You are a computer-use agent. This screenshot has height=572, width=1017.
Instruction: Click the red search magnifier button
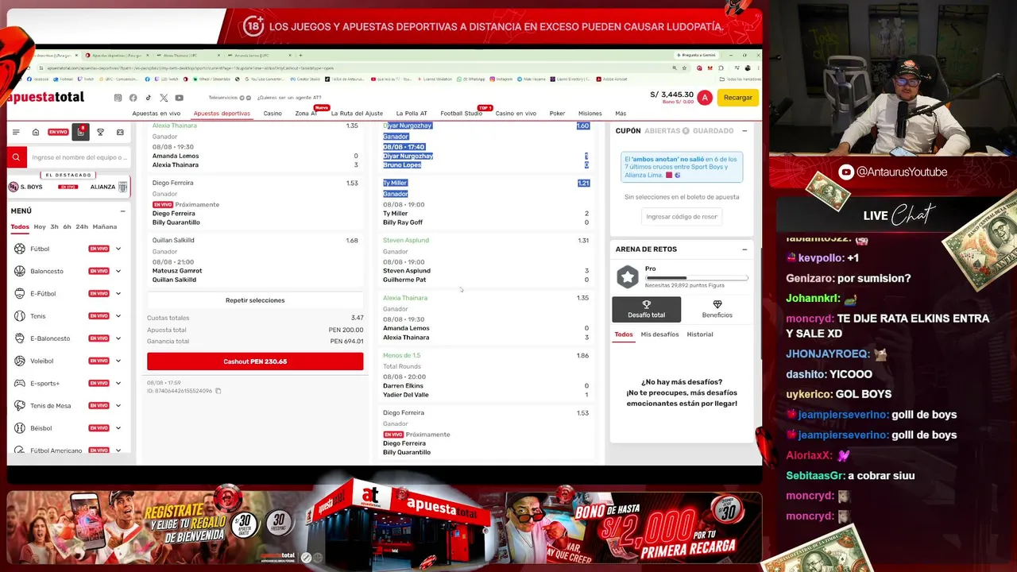(16, 157)
